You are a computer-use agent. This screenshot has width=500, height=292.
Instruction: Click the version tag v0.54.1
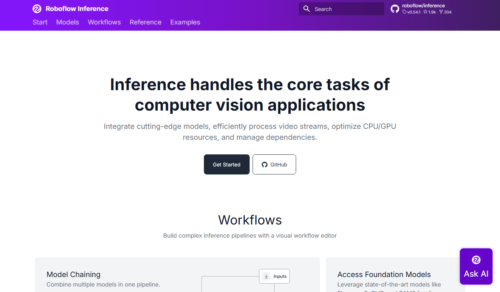point(411,12)
